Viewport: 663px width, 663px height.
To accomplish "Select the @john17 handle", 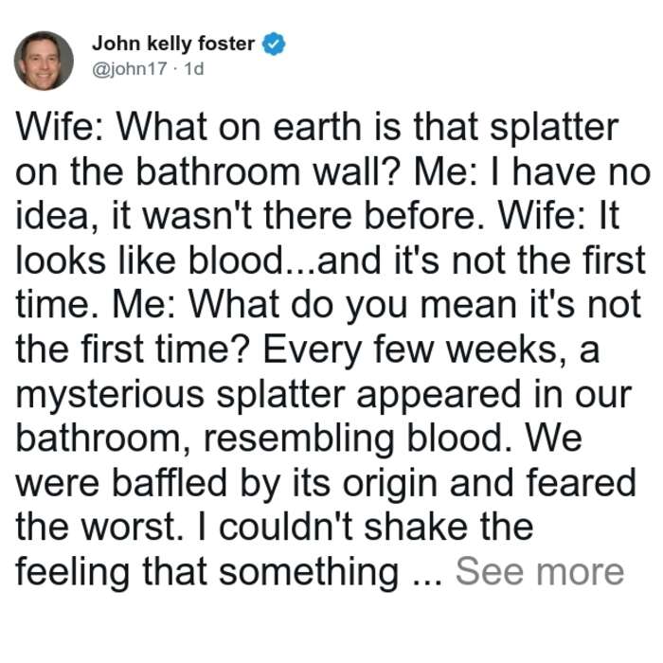I will [130, 68].
